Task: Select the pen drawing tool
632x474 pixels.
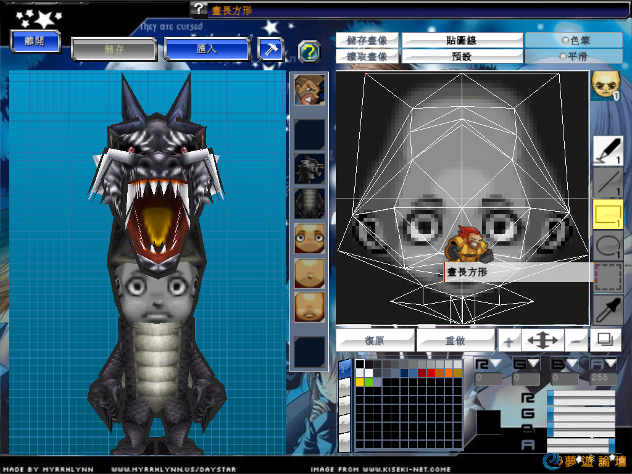Action: 608,151
